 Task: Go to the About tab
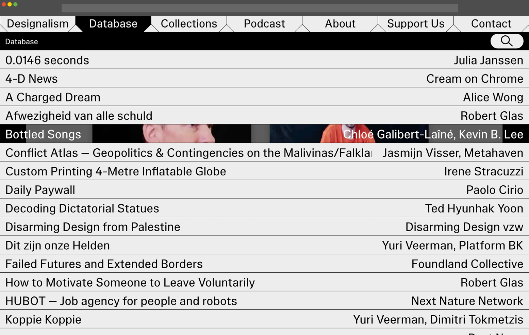point(340,24)
